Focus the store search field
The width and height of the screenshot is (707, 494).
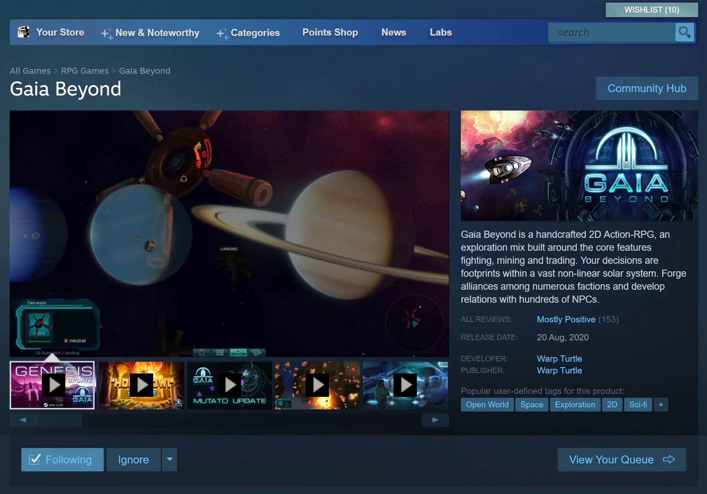612,32
